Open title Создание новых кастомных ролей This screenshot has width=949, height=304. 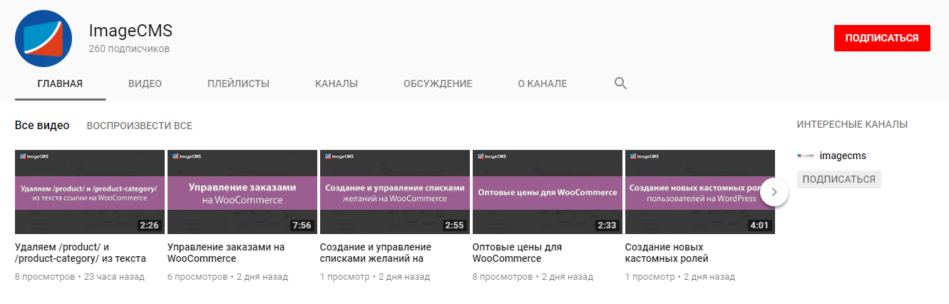[x=667, y=253]
